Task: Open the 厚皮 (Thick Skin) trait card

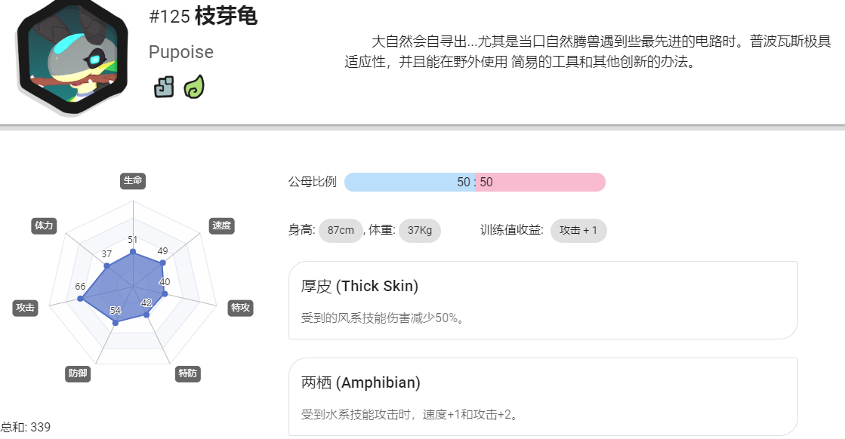Action: (543, 300)
